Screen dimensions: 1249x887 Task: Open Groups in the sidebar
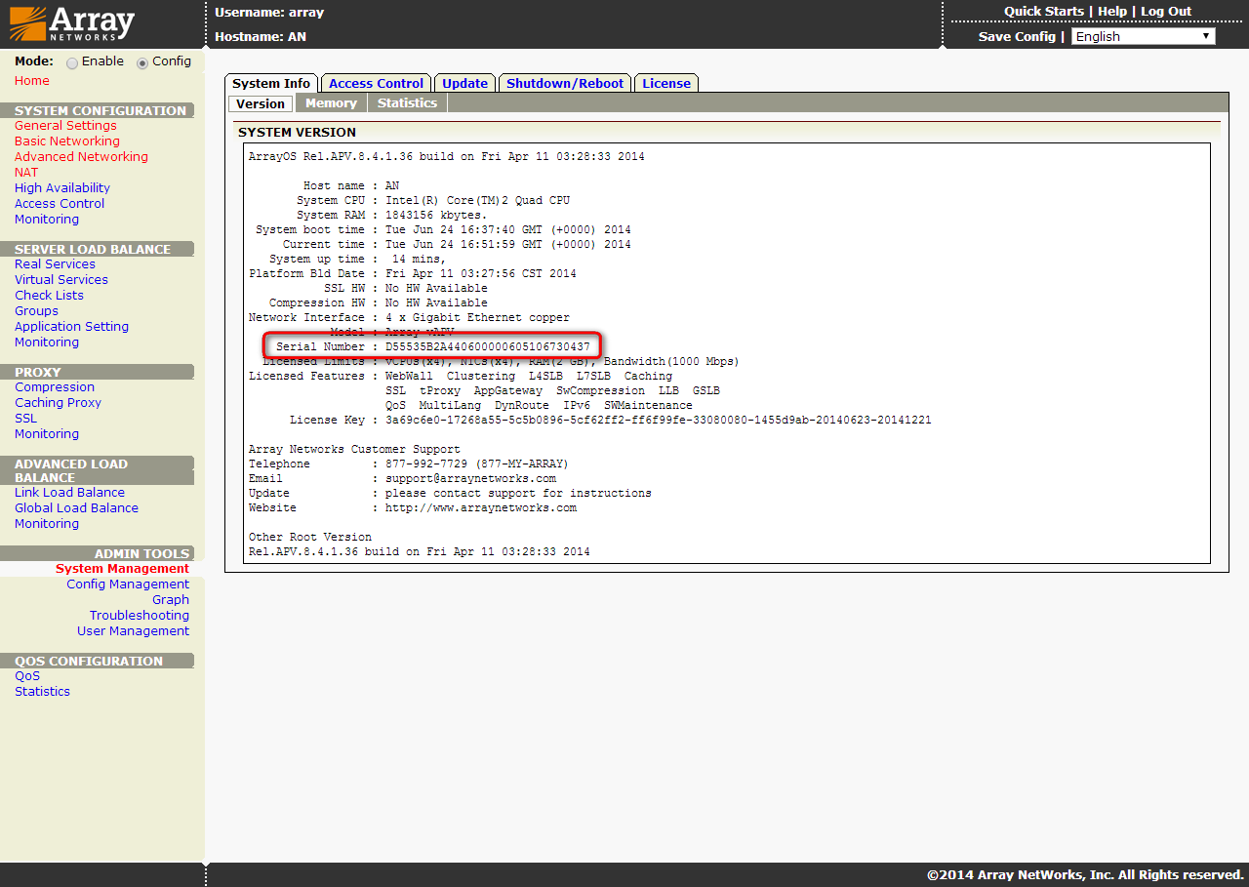[36, 311]
